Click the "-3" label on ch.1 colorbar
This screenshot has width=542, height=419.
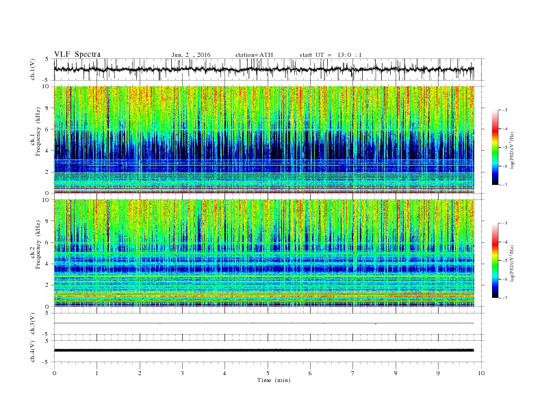click(505, 110)
